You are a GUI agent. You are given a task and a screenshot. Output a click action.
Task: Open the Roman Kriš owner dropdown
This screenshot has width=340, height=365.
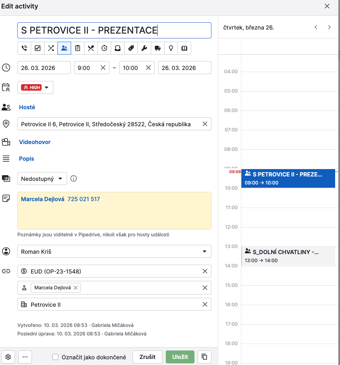(x=114, y=252)
